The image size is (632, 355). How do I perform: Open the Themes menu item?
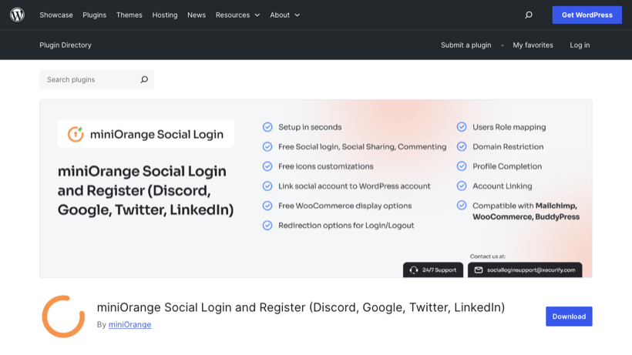tap(129, 15)
